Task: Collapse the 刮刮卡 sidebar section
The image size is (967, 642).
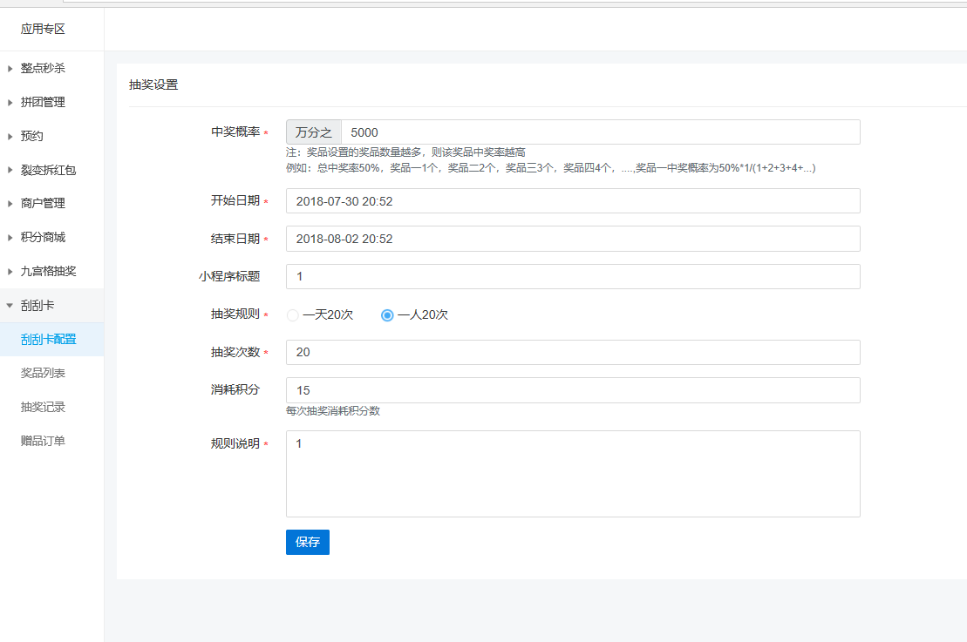Action: (37, 306)
